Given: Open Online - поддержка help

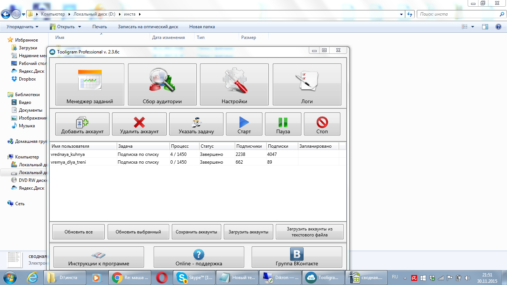Looking at the screenshot, I should [x=199, y=257].
